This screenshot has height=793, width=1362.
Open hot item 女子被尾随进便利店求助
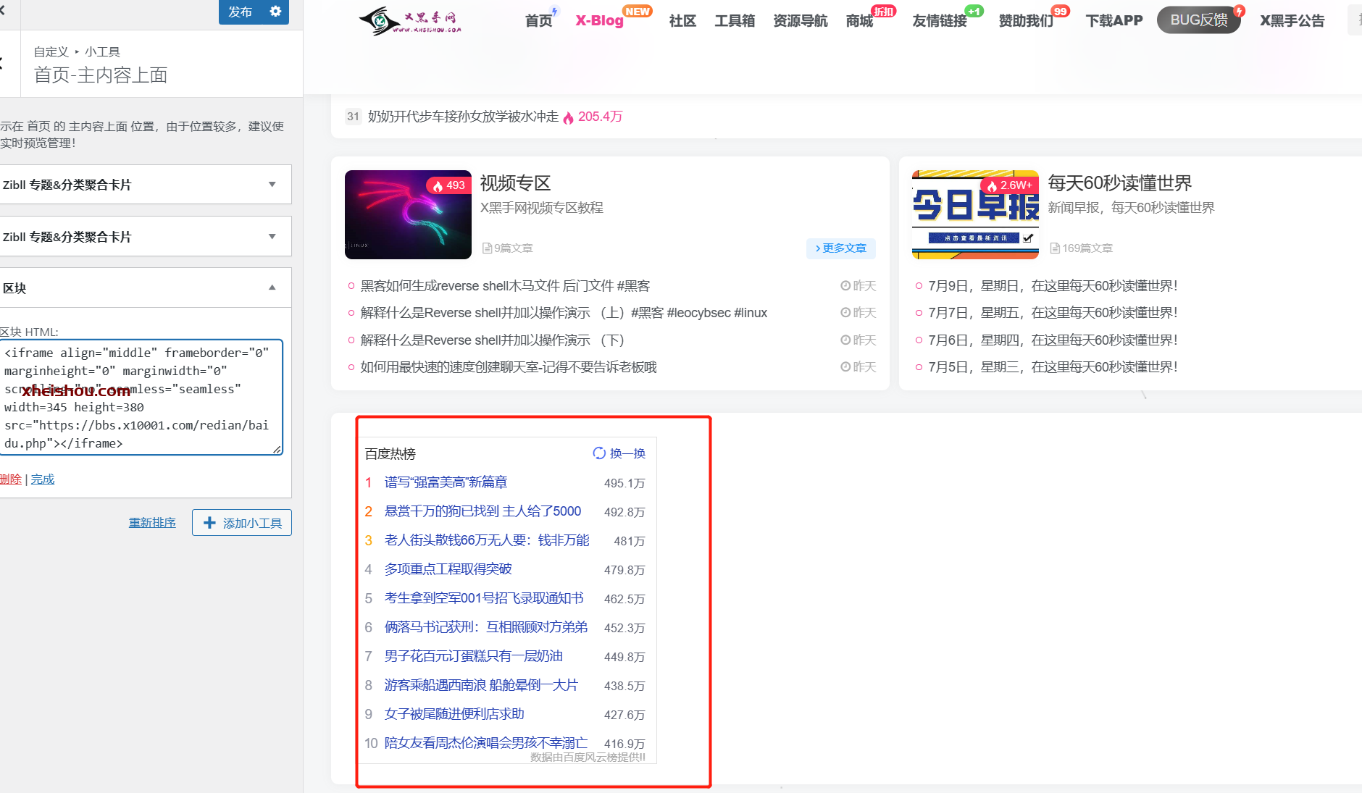coord(454,714)
